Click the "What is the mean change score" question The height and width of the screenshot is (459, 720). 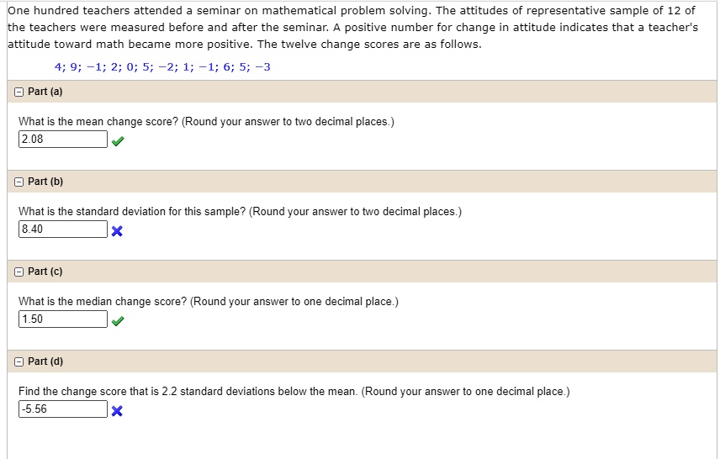click(206, 122)
